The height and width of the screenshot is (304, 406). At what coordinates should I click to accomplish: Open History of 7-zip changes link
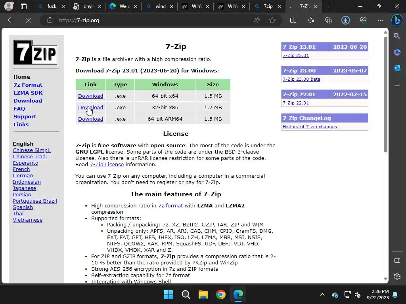(310, 127)
